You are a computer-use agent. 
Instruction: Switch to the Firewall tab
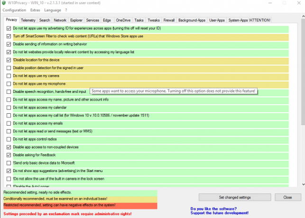click(169, 20)
